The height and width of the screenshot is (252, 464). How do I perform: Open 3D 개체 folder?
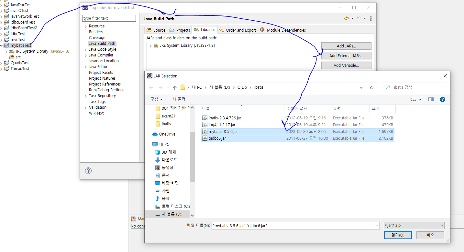pos(169,152)
